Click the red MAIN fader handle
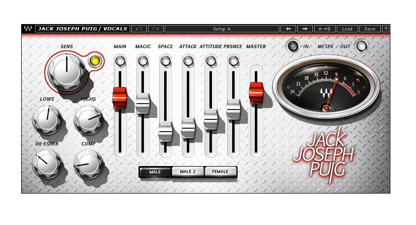This screenshot has width=416, height=225. (x=120, y=98)
